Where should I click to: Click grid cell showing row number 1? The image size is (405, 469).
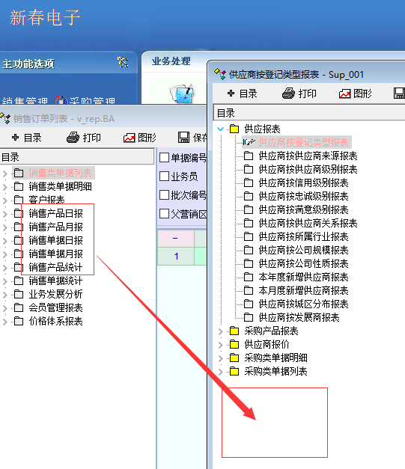tap(176, 256)
